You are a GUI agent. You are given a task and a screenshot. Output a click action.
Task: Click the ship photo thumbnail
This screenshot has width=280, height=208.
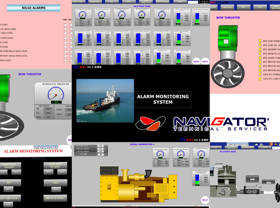click(105, 100)
